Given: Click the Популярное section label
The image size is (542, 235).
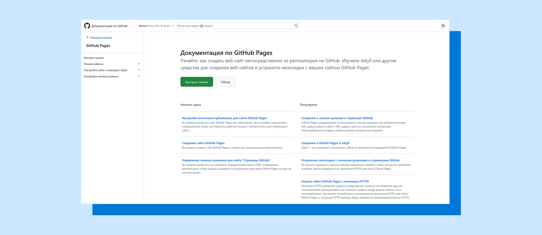Looking at the screenshot, I should tap(309, 105).
